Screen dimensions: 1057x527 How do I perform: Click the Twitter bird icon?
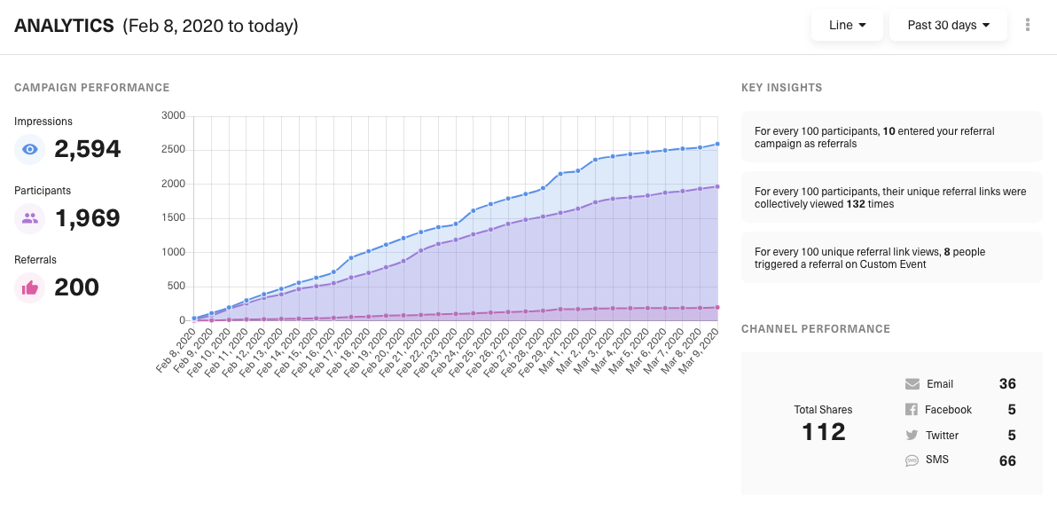[x=911, y=436]
